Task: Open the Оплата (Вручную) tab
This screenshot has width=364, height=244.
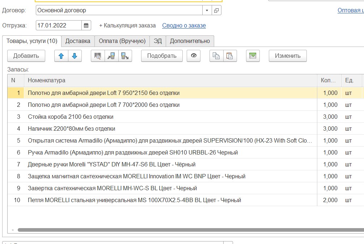Action: point(122,41)
